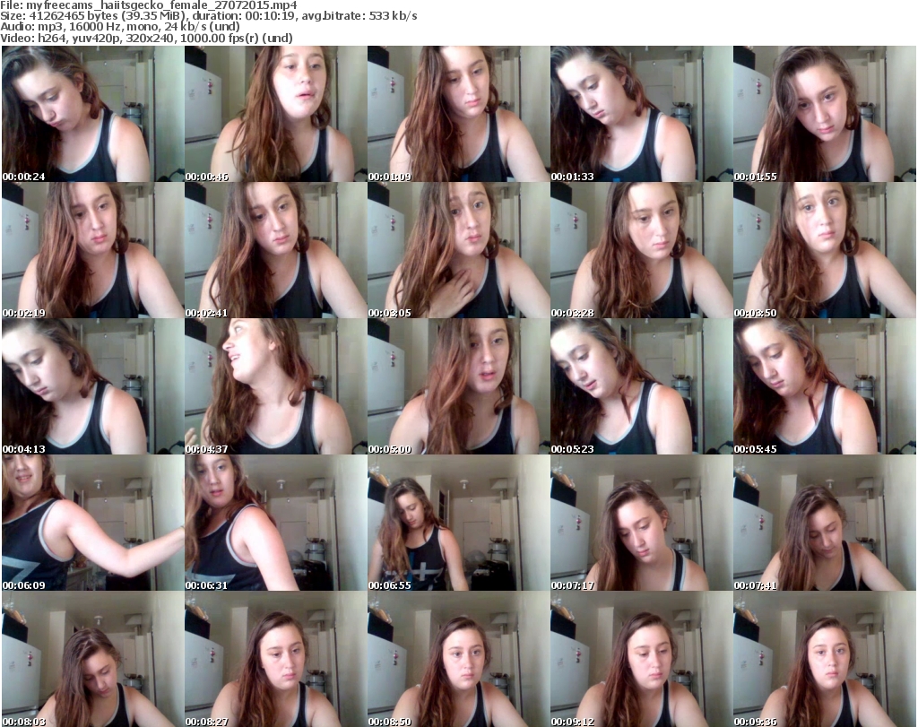The width and height of the screenshot is (918, 727).
Task: Click the frame thumbnail stamped 00:01:33
Action: click(x=641, y=114)
